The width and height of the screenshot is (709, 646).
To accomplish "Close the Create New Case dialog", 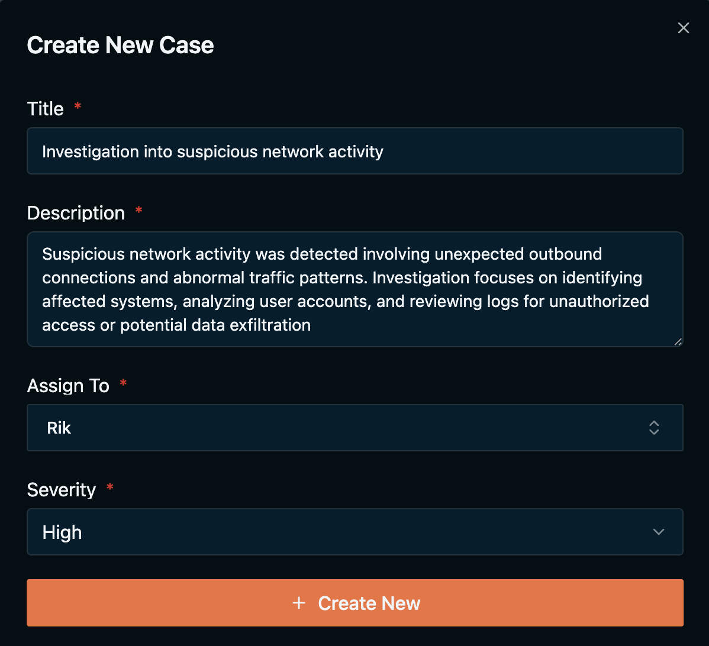I will [684, 28].
